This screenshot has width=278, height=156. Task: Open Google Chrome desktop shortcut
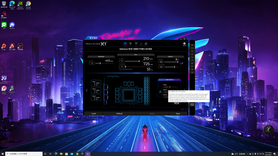click(28, 5)
